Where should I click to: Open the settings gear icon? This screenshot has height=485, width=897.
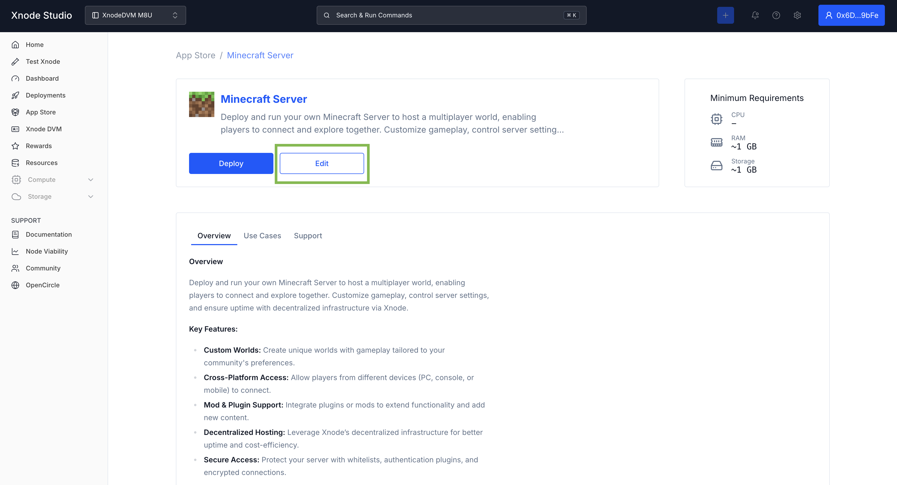pos(797,15)
